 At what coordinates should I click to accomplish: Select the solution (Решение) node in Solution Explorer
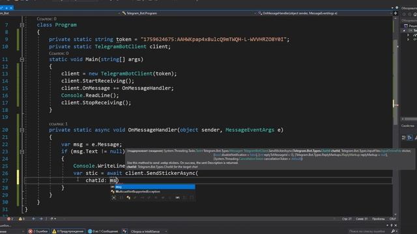[410, 26]
